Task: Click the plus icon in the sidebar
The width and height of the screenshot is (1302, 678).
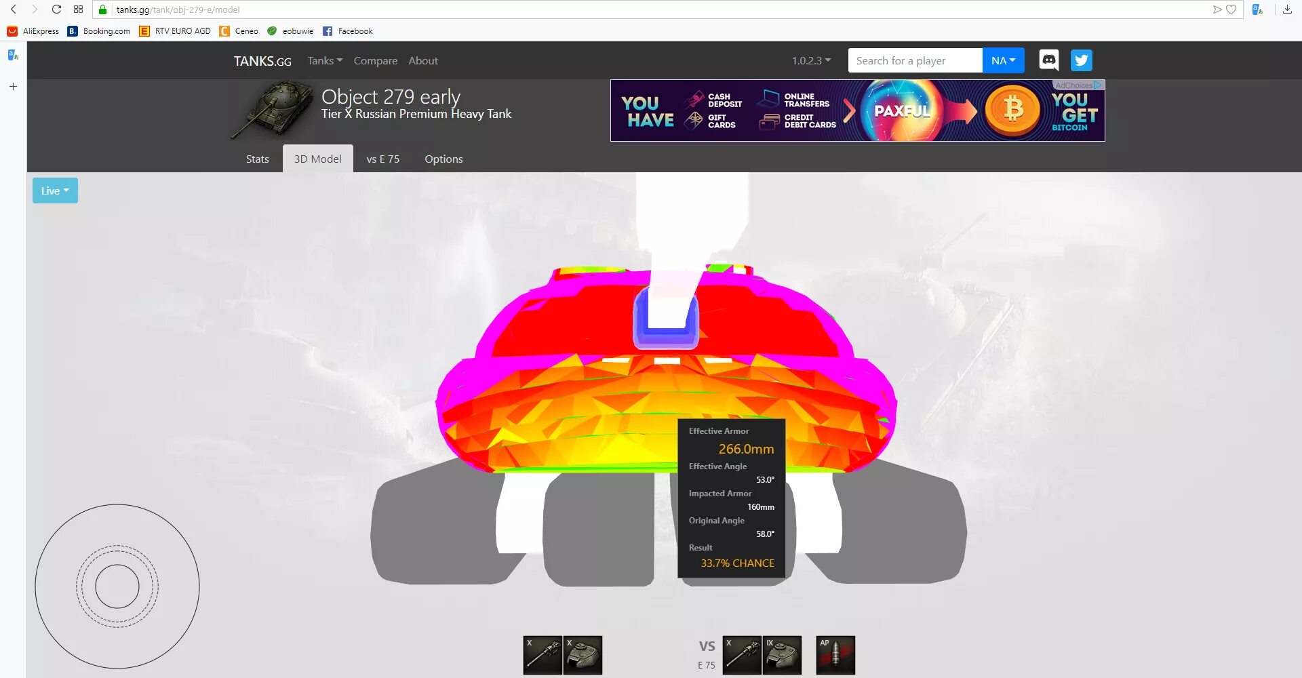Action: (13, 86)
